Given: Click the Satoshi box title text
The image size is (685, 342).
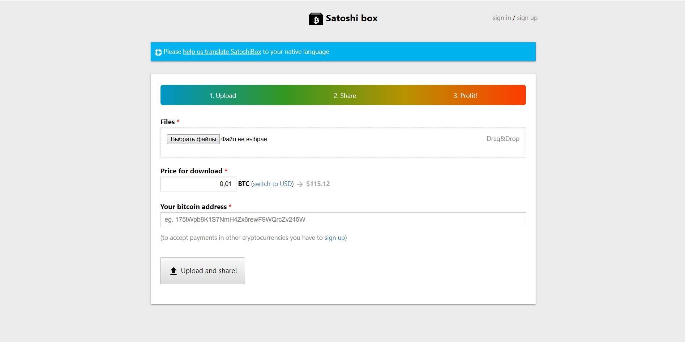Looking at the screenshot, I should click(x=352, y=18).
